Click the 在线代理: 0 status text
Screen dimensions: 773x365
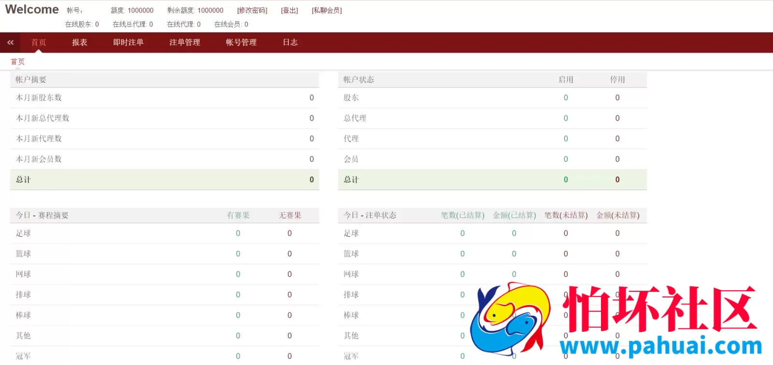(184, 24)
